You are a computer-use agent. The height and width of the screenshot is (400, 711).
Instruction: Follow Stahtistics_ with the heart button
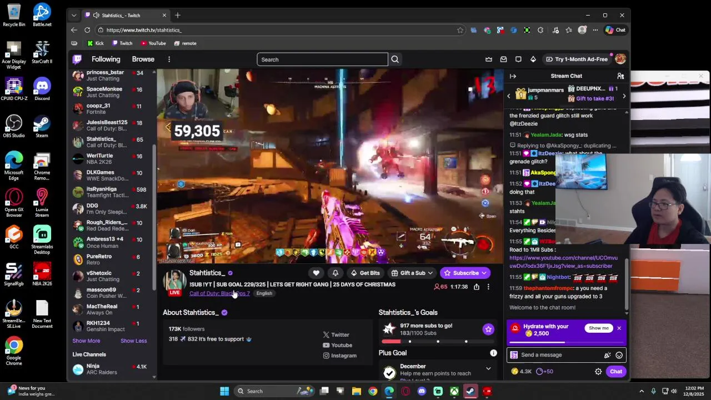tap(316, 273)
